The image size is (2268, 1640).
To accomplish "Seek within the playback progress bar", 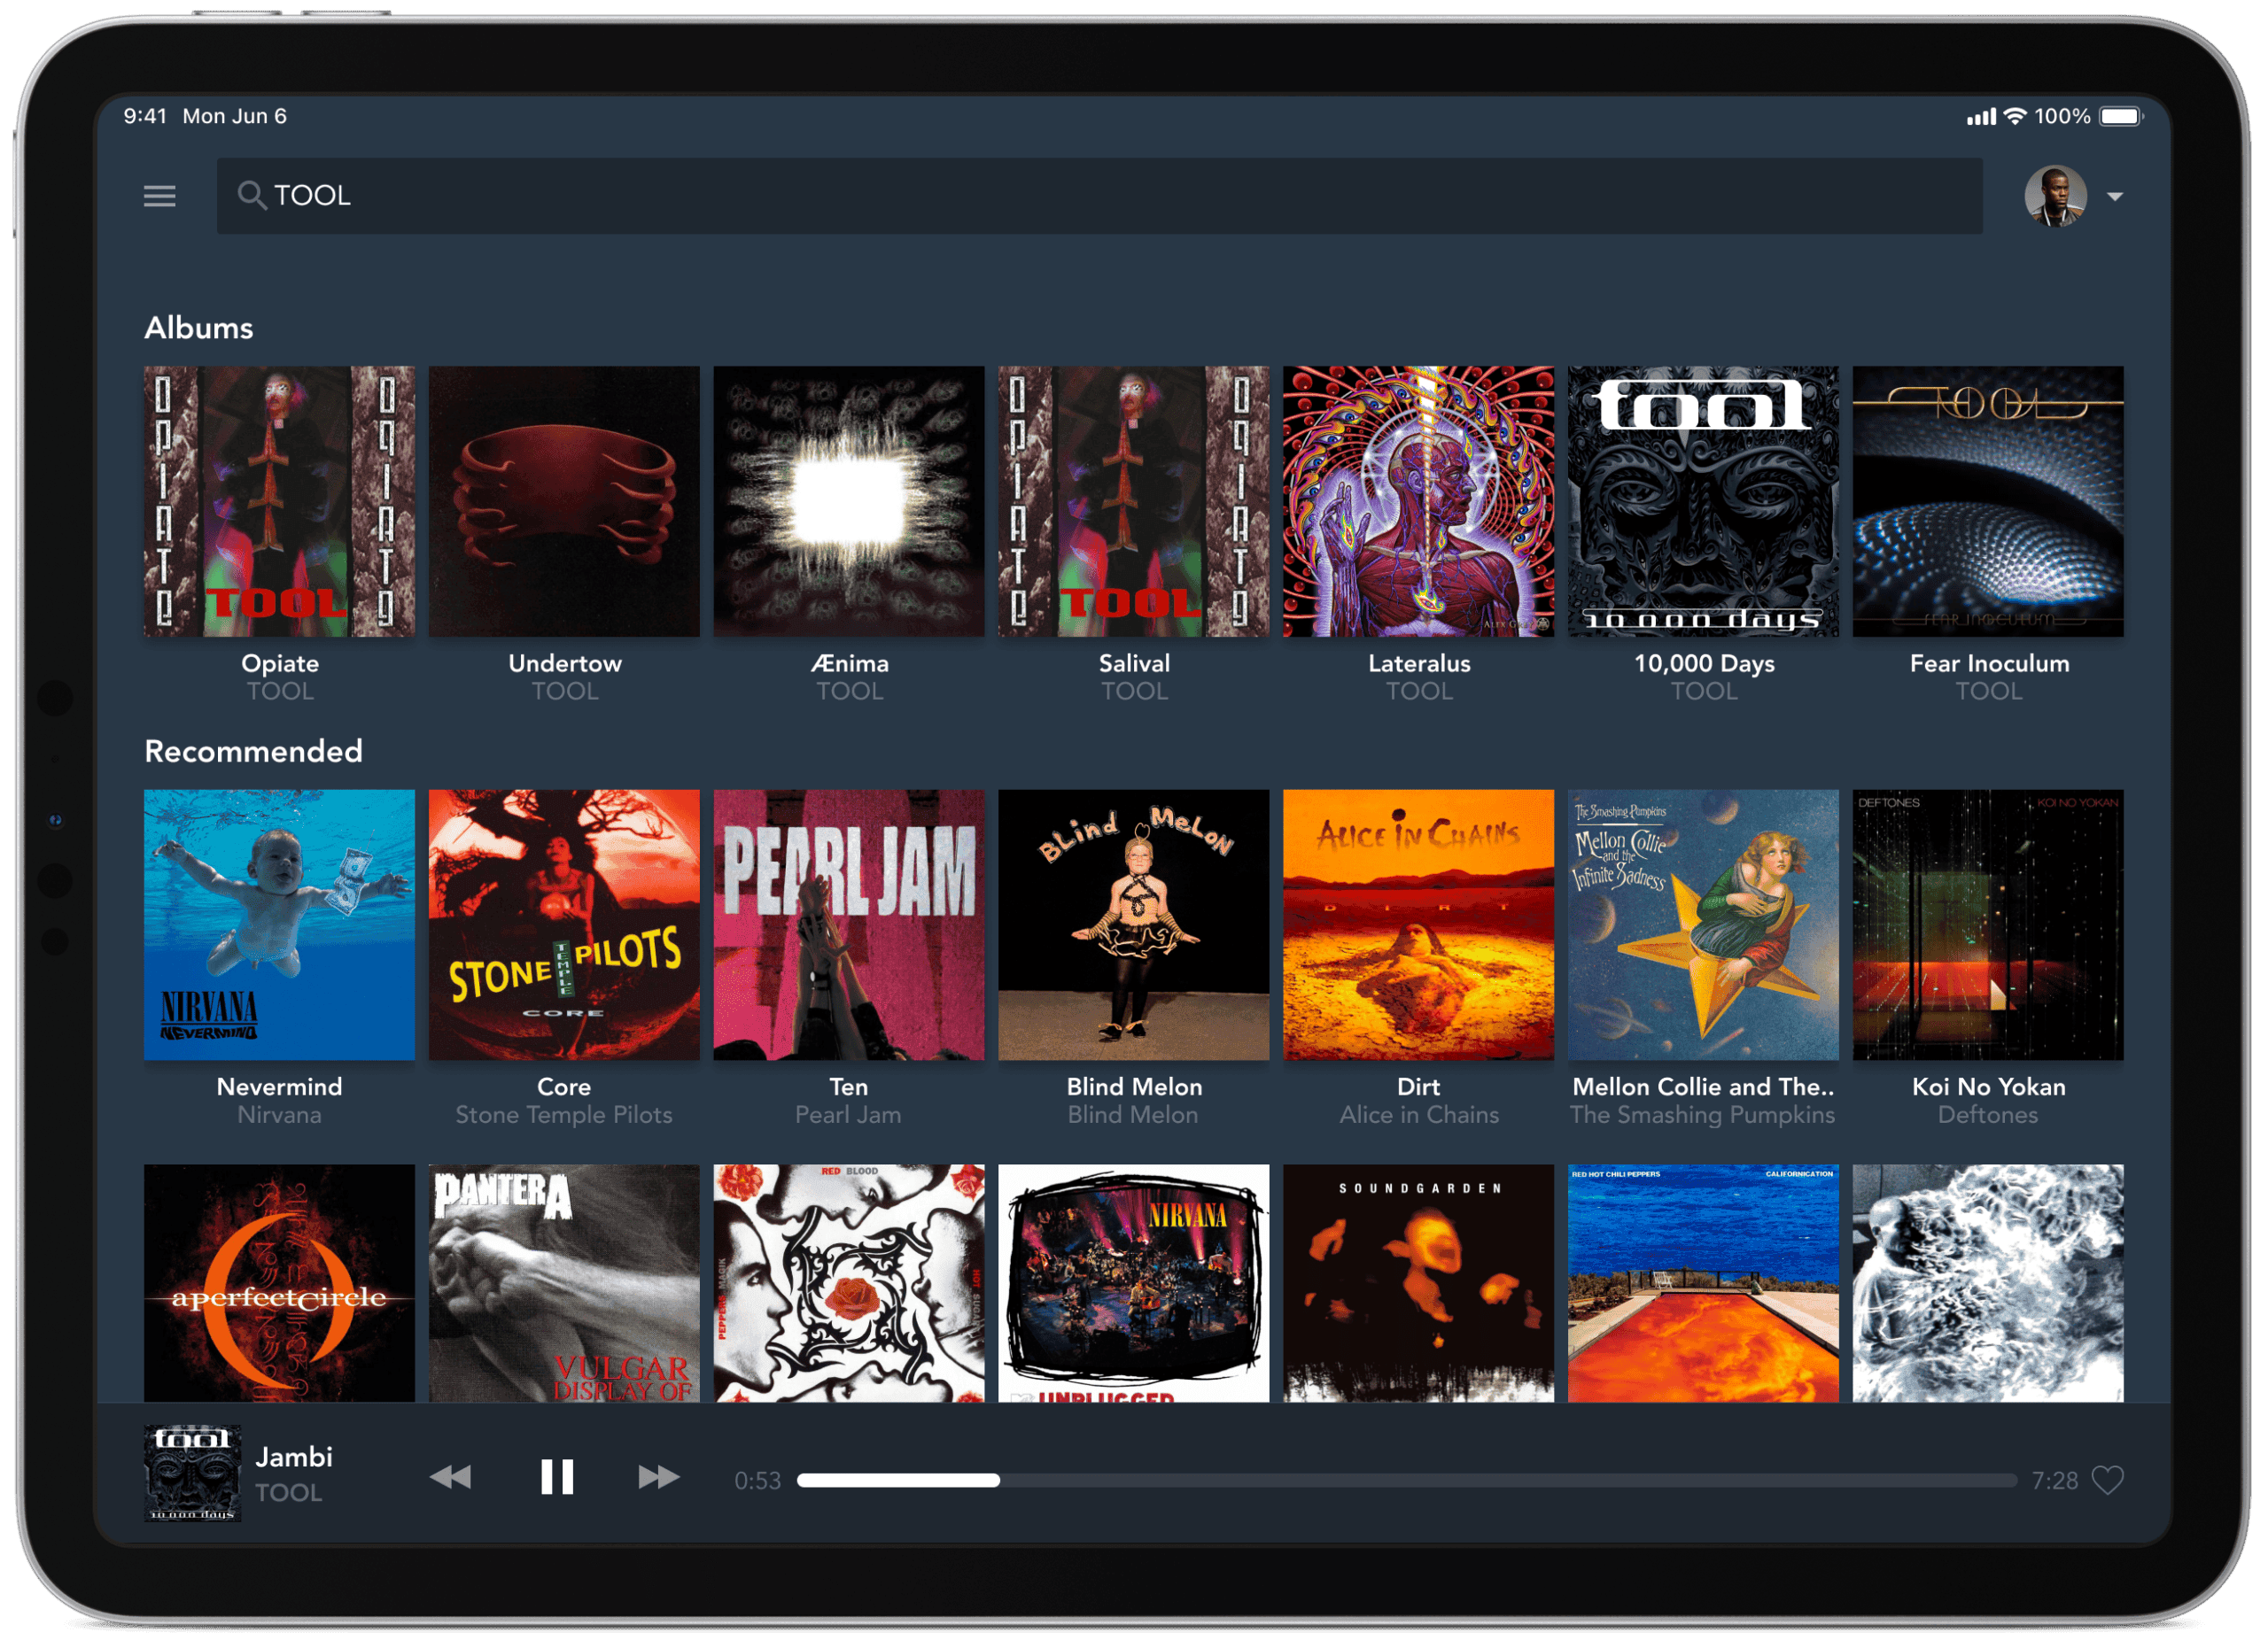I will (1407, 1481).
